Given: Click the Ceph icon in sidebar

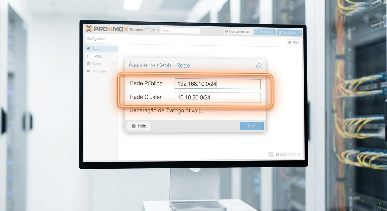Looking at the screenshot, I should point(89,63).
